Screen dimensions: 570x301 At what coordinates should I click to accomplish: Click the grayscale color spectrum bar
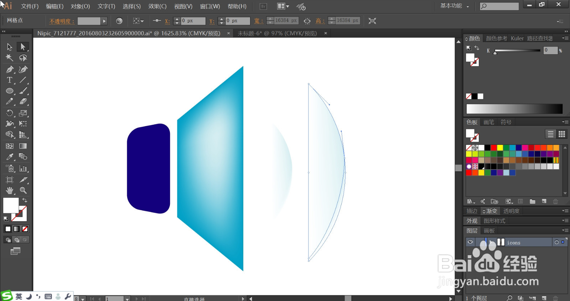click(x=514, y=109)
